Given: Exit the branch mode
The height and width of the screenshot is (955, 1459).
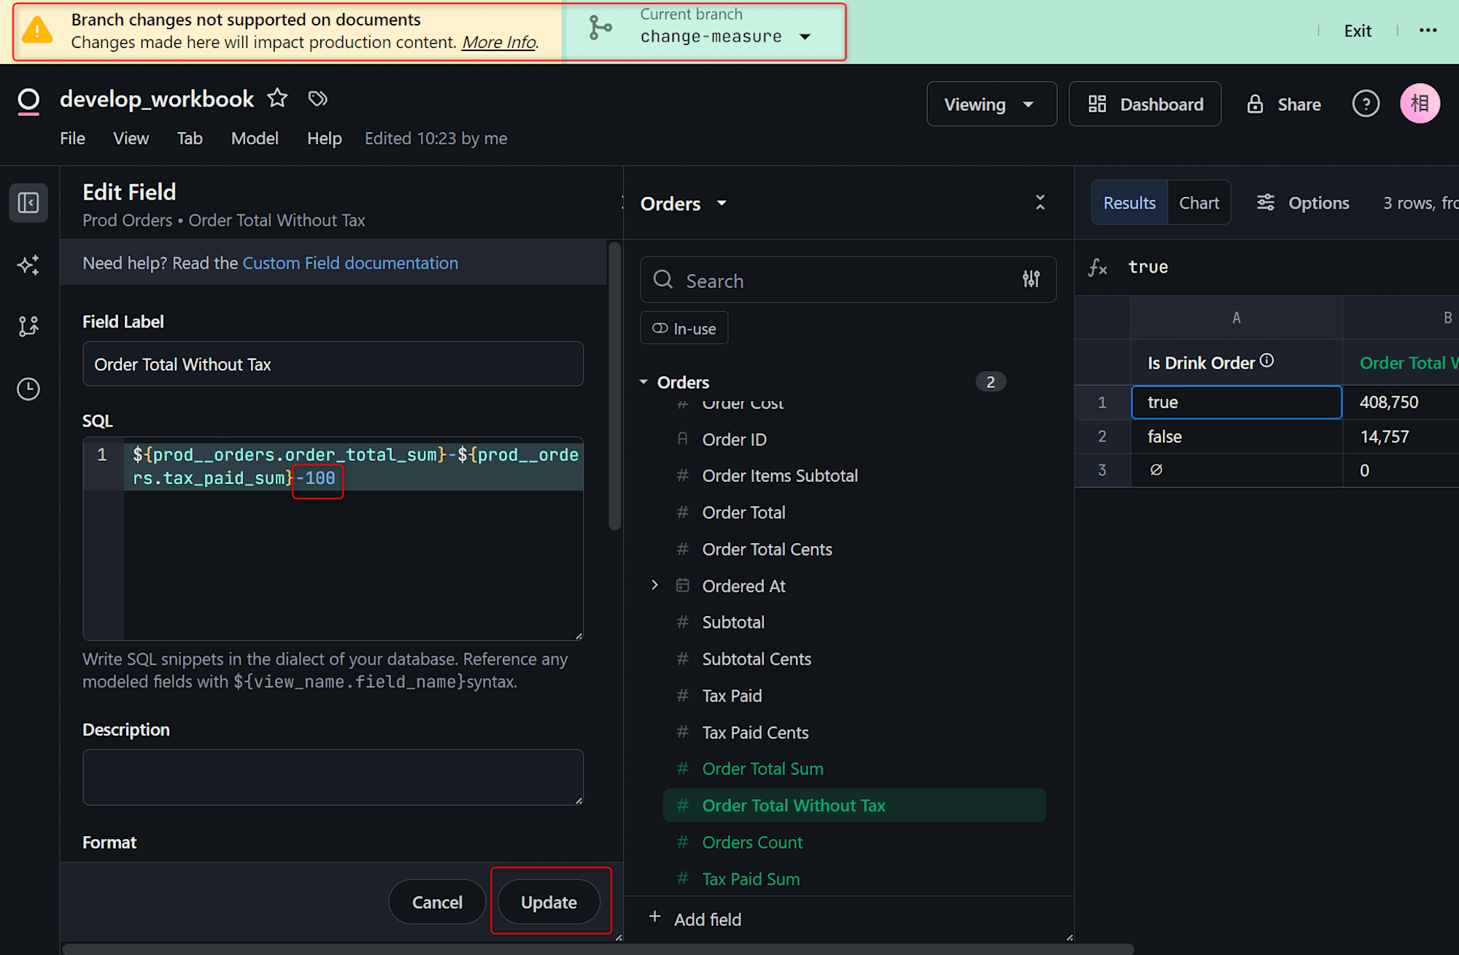Looking at the screenshot, I should tap(1358, 31).
